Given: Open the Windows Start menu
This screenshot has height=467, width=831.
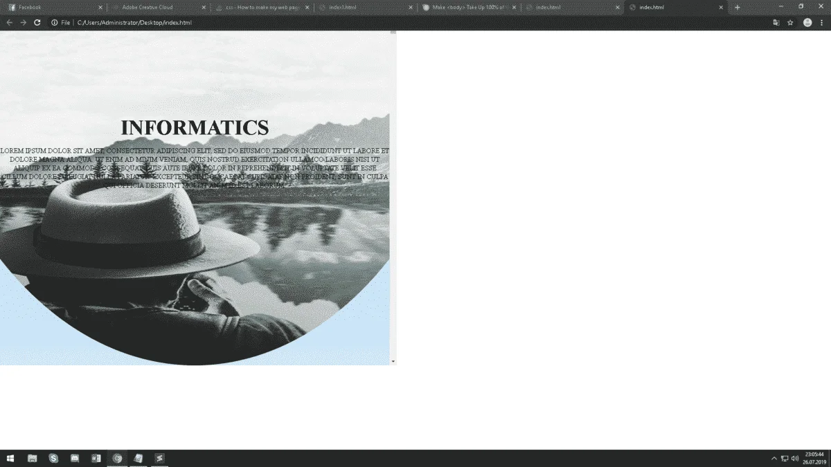Looking at the screenshot, I should coord(10,458).
